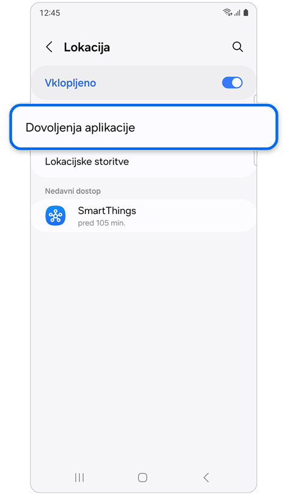Tap the highlighted Dovoljenja aplikacije frame edge
The image size is (287, 495).
143,106
